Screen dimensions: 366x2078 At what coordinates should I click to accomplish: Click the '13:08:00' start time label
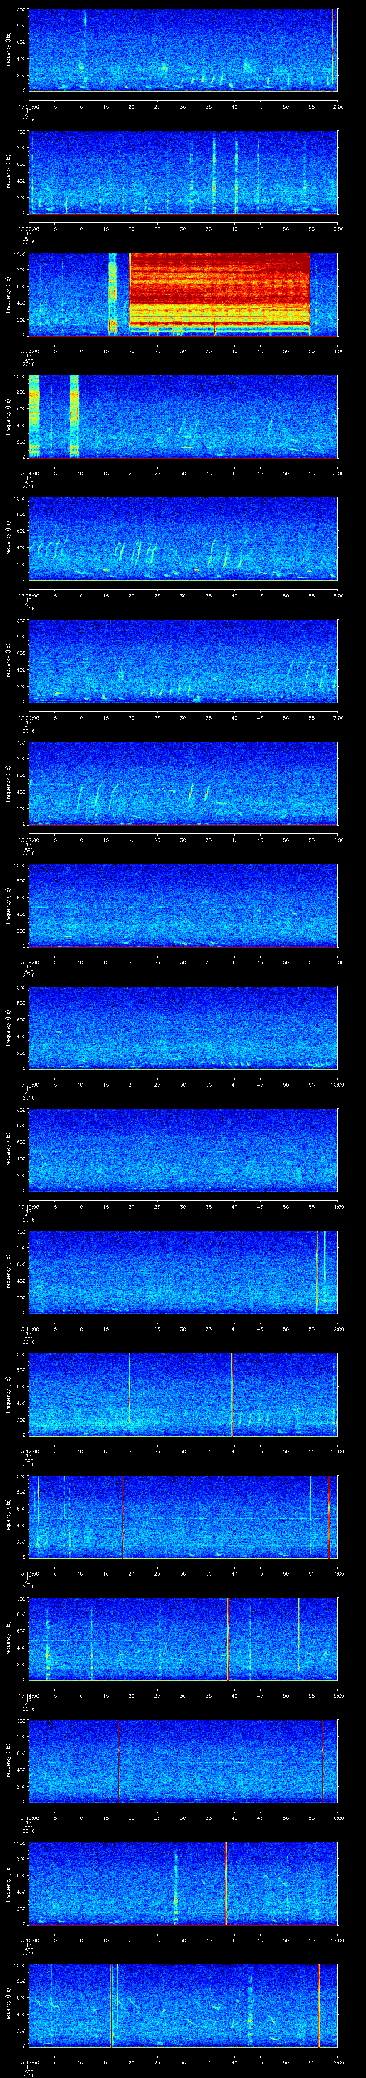28,962
